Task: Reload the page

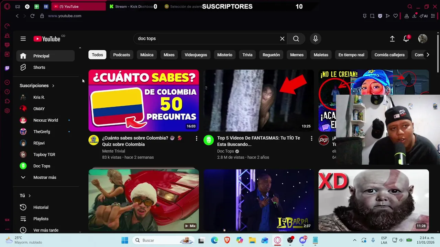Action: click(32, 16)
